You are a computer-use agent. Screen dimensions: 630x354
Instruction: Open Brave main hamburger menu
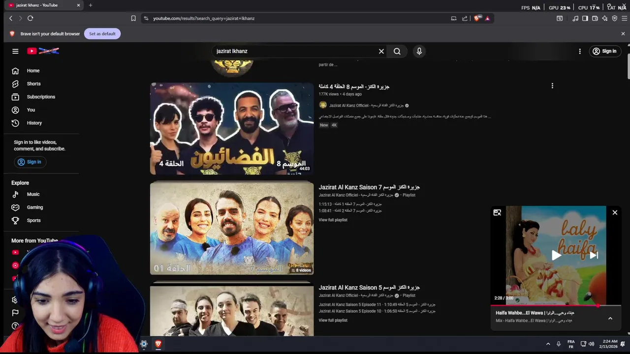(x=625, y=18)
